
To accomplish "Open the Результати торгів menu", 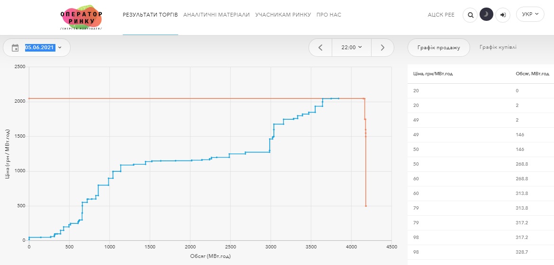I will point(150,15).
